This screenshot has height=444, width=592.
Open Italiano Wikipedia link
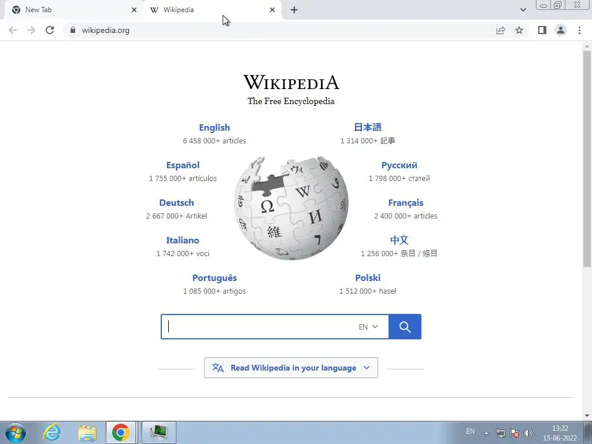[182, 240]
